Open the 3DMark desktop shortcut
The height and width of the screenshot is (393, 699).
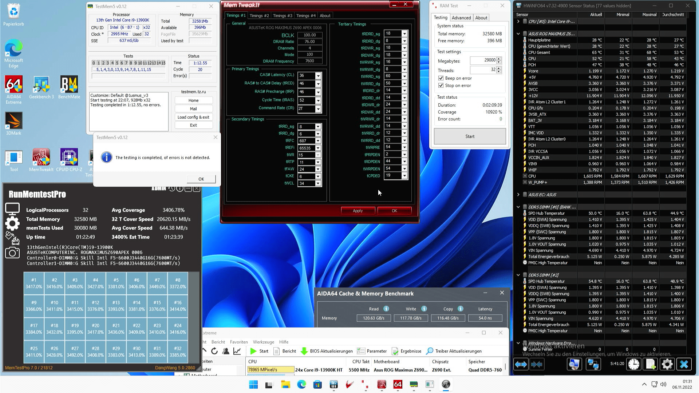[13, 124]
